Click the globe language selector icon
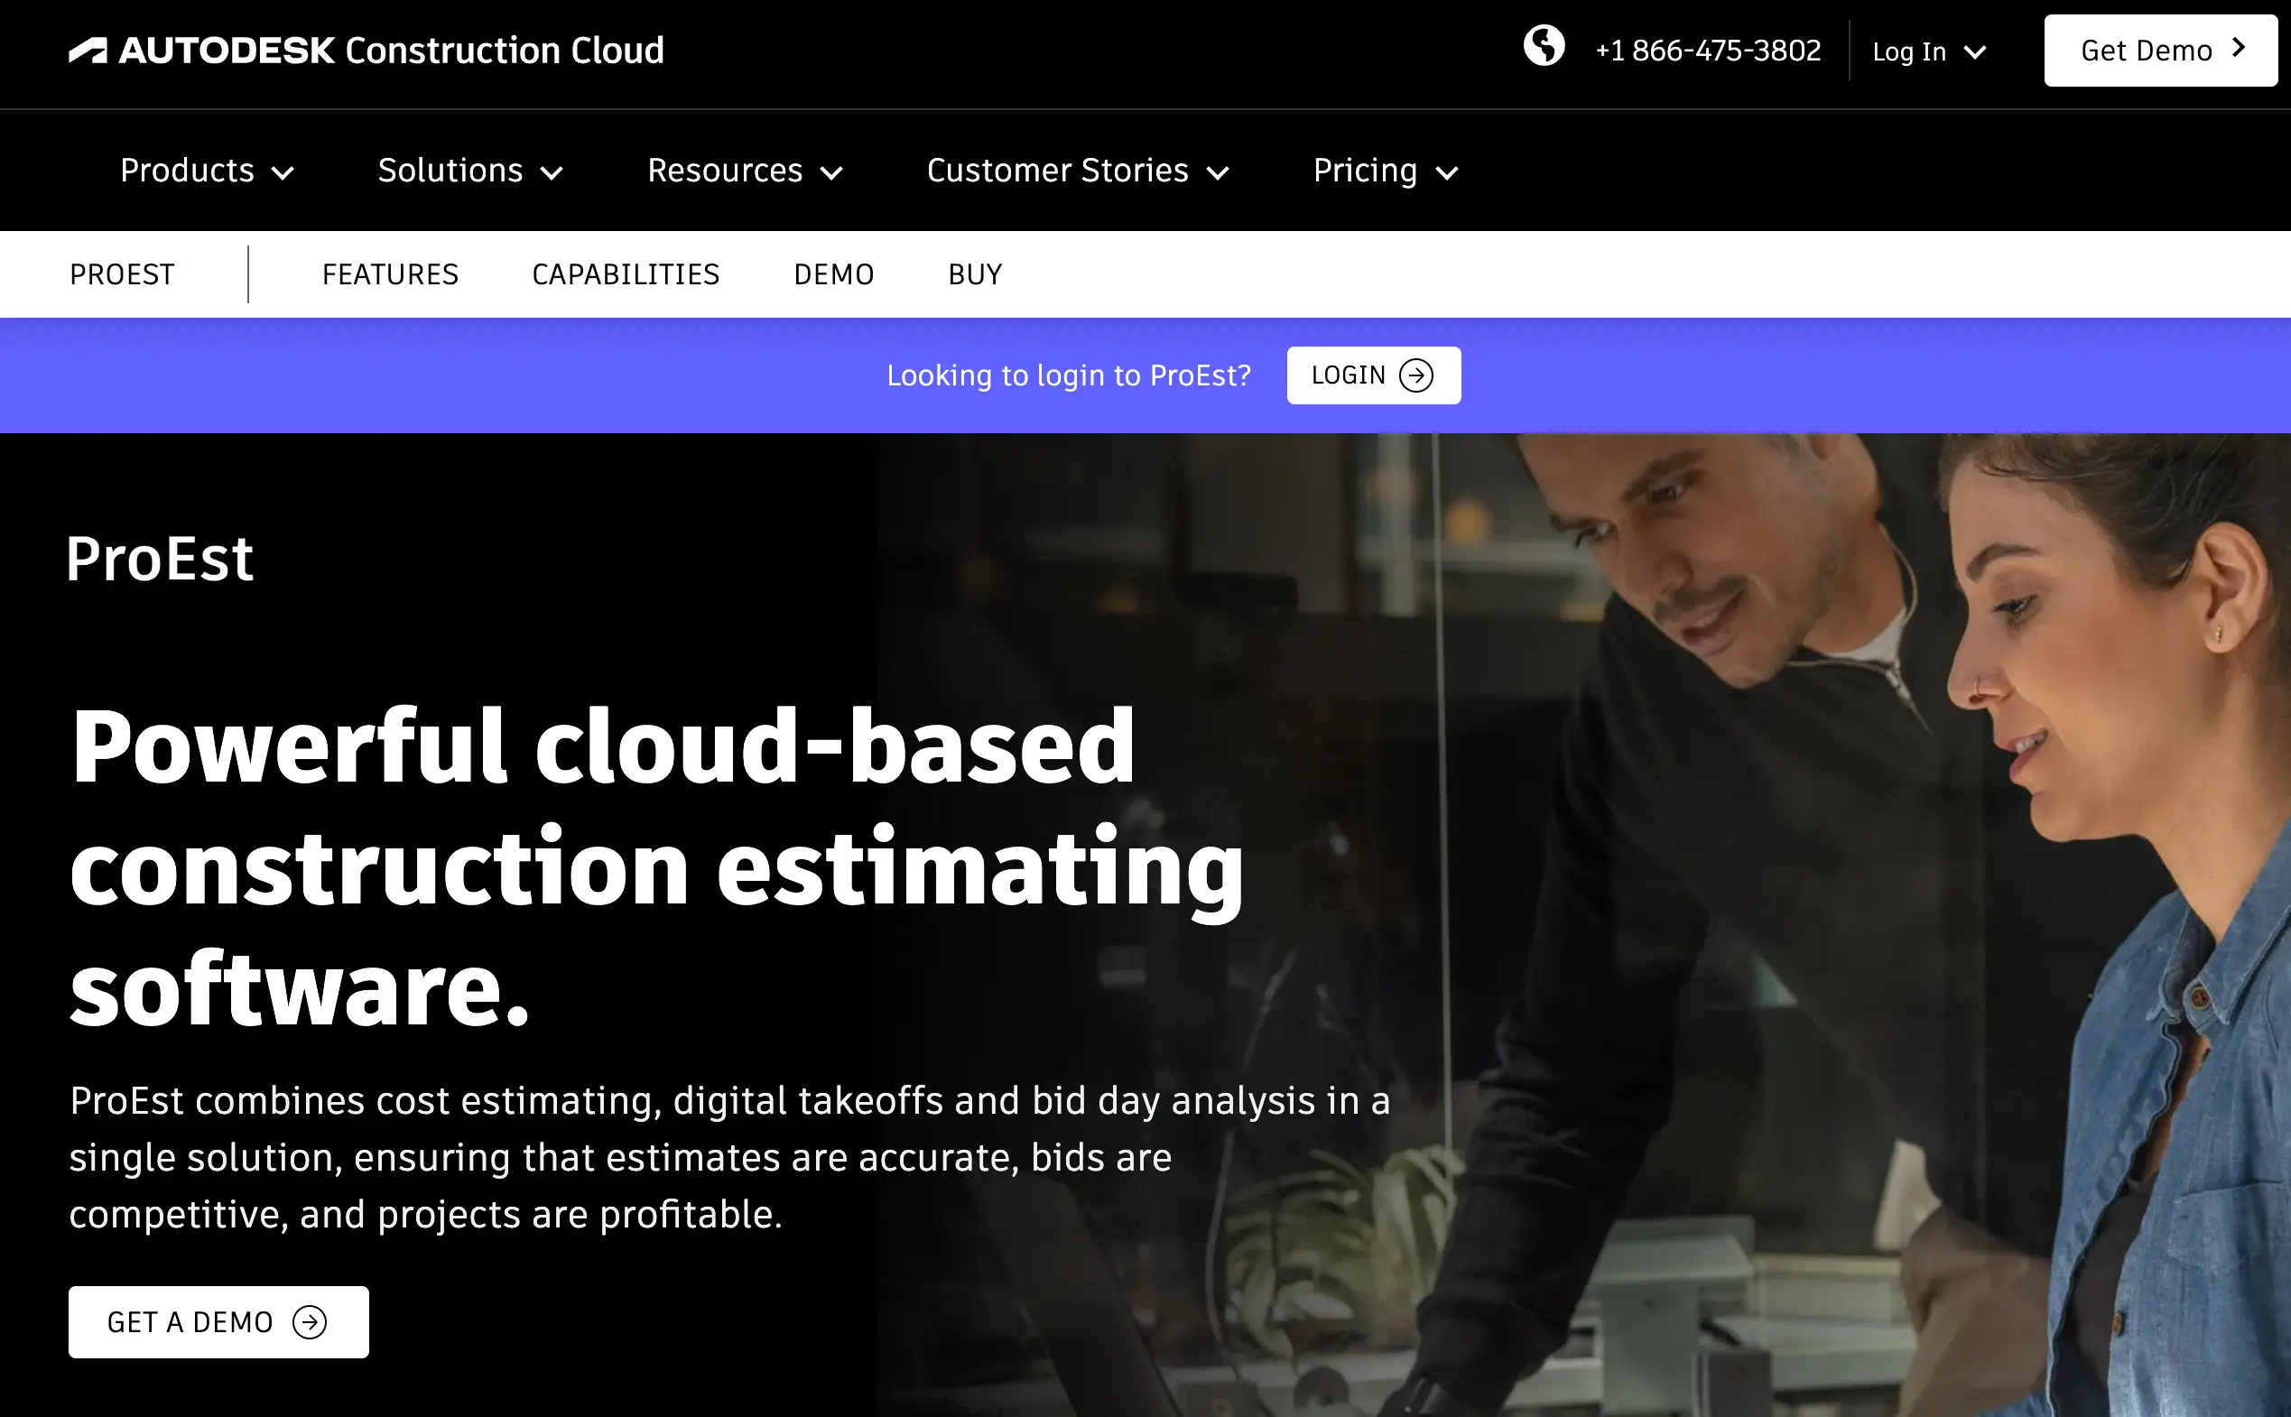2291x1417 pixels. tap(1544, 46)
